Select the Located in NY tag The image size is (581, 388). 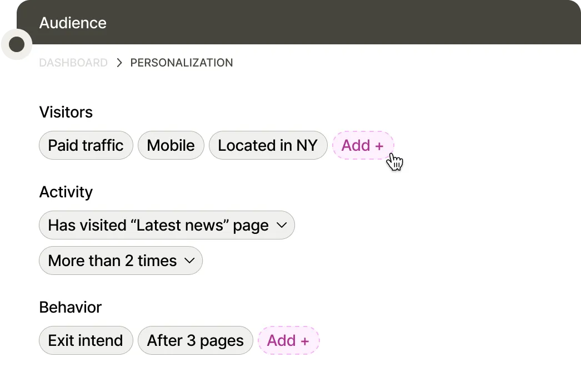[x=268, y=145]
